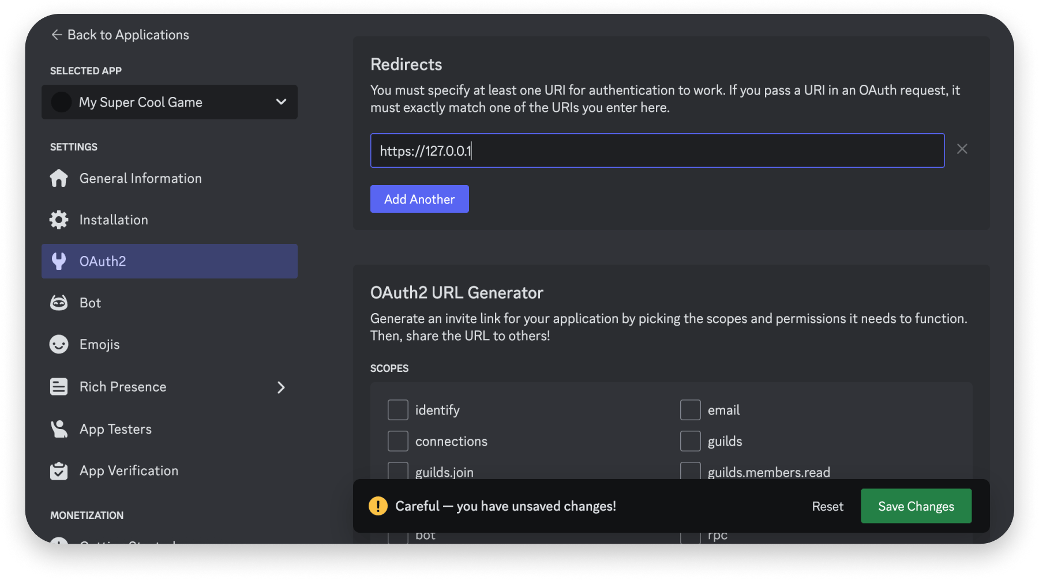Click the "Careful — you have unsaved changes!" text
The image size is (1039, 580).
pyautogui.click(x=505, y=506)
